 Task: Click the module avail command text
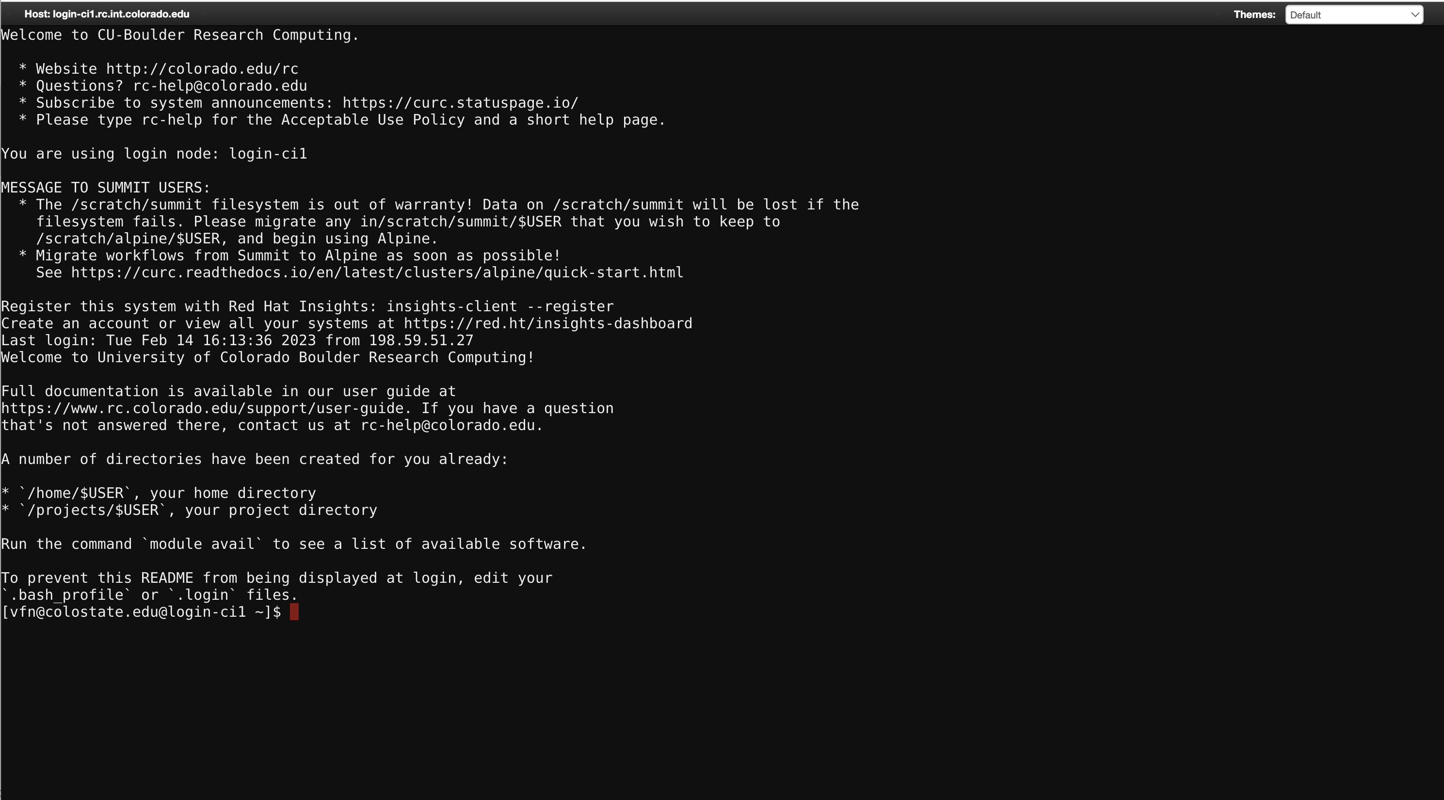point(202,544)
